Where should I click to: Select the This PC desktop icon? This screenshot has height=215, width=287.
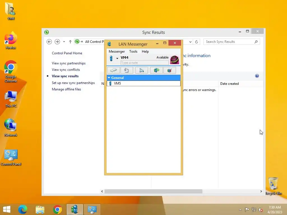point(11,99)
